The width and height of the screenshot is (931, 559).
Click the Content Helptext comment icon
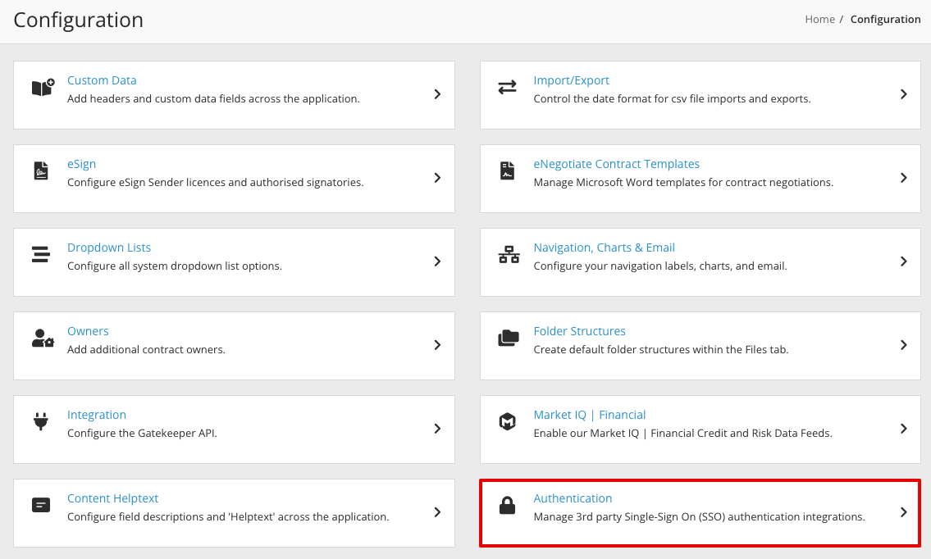(41, 505)
